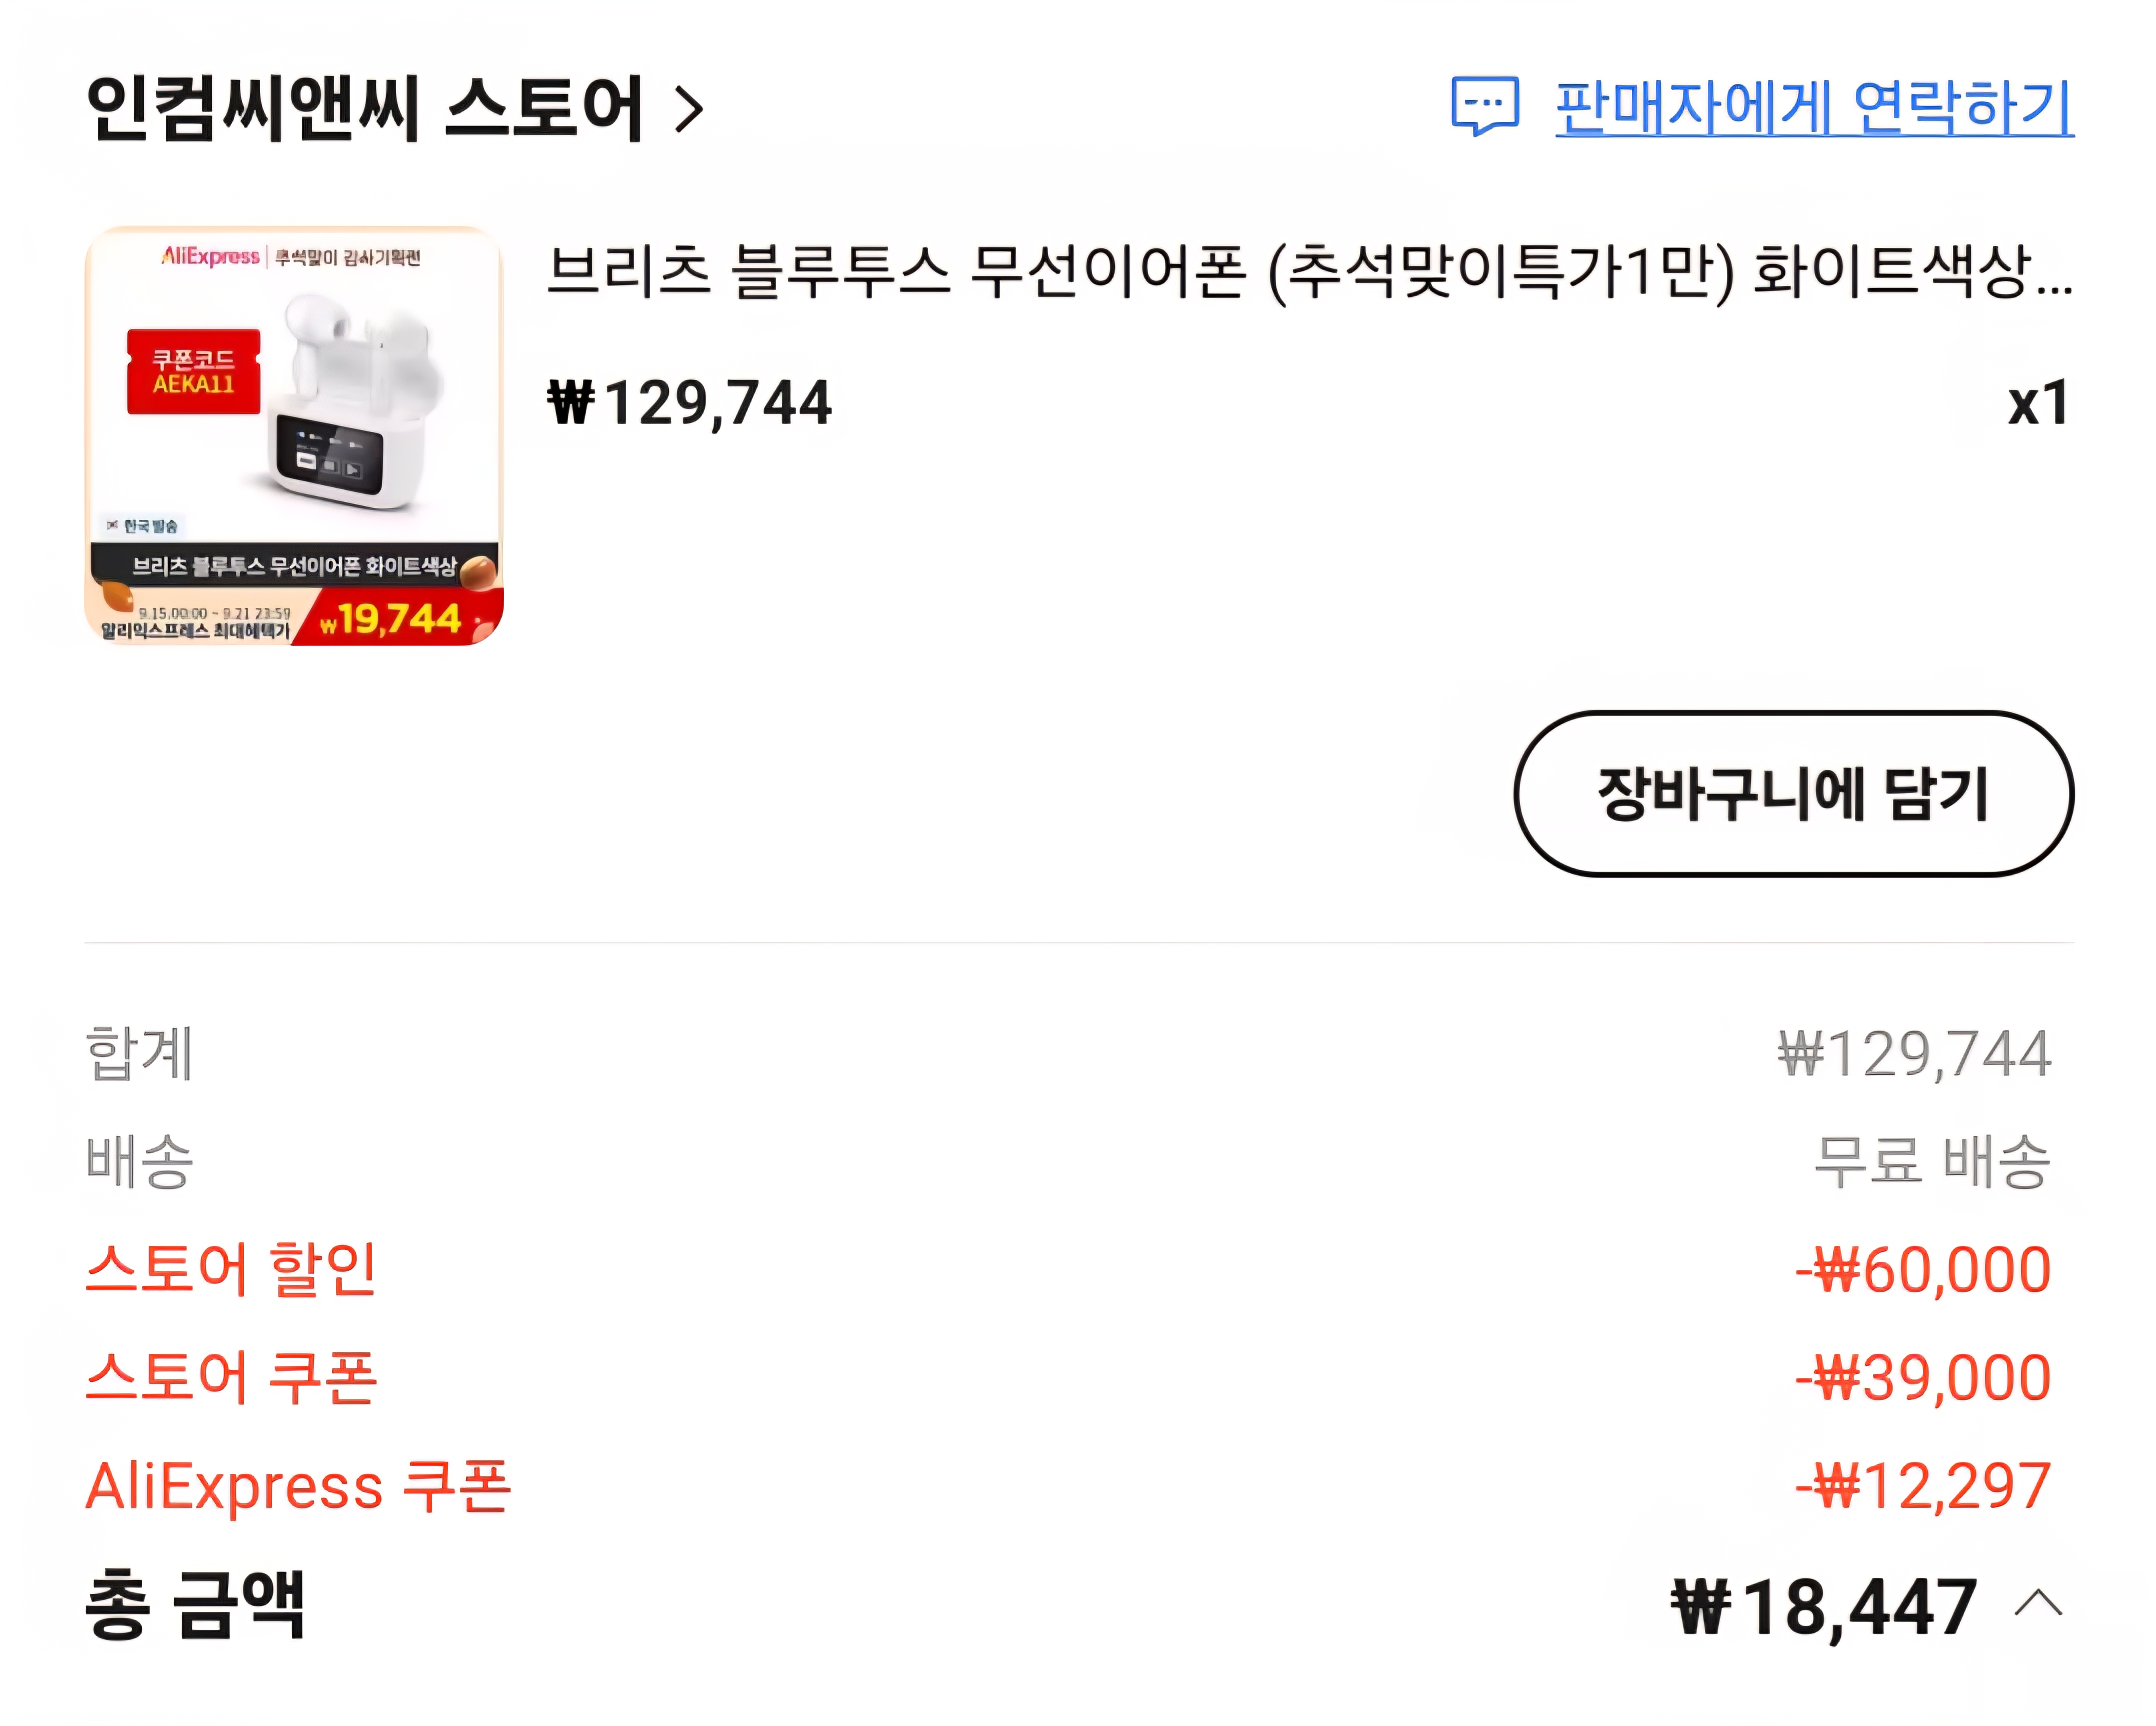Select the AliExpress 쿠폰 label
Image resolution: width=2156 pixels, height=1726 pixels.
click(x=298, y=1486)
